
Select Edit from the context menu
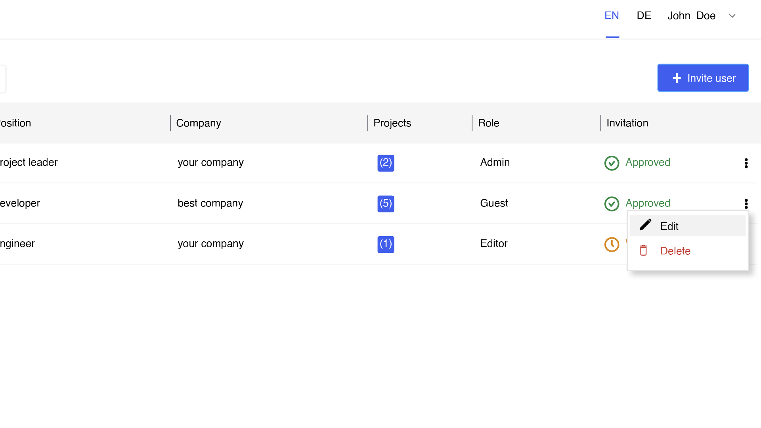click(687, 225)
